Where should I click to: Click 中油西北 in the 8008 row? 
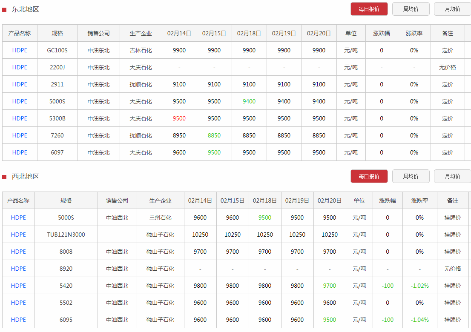pyautogui.click(x=117, y=252)
